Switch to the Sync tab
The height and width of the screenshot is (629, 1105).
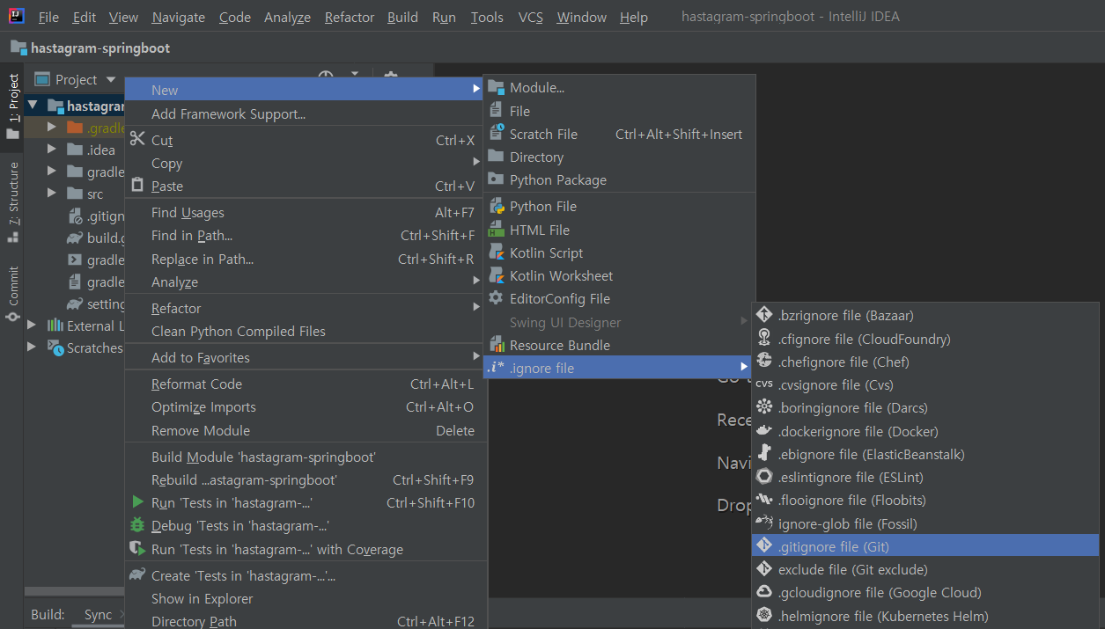coord(98,614)
